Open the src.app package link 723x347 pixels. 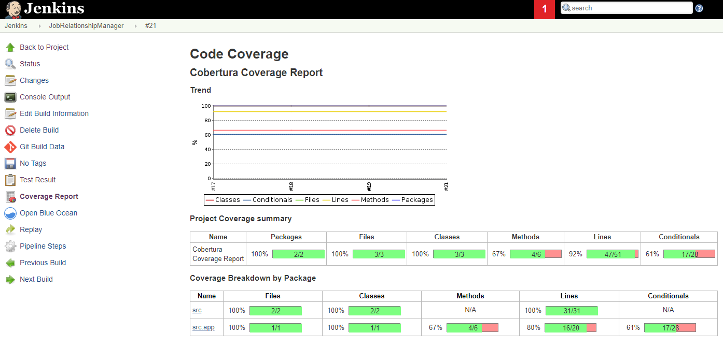point(203,327)
